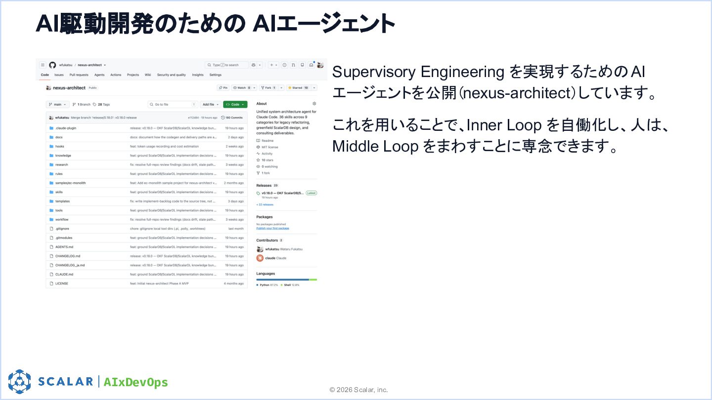This screenshot has width=712, height=400.
Task: Click the knowledge folder icon
Action: point(51,156)
